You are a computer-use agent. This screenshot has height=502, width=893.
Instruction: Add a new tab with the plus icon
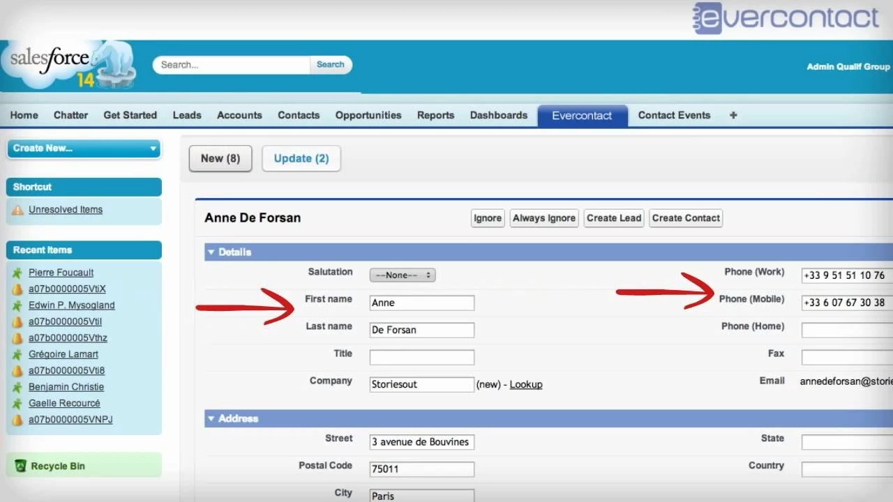733,115
